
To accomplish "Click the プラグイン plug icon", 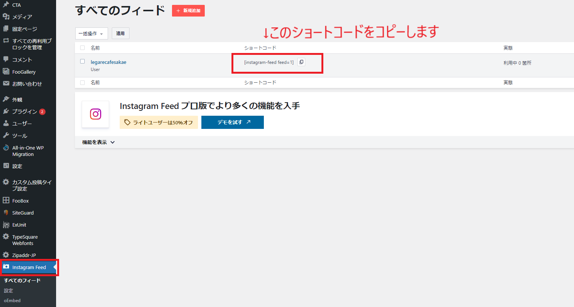I will (x=6, y=111).
